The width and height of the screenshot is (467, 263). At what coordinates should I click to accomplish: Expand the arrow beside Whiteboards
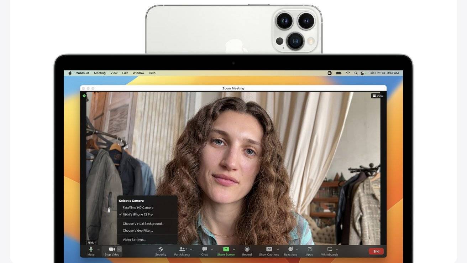337,249
